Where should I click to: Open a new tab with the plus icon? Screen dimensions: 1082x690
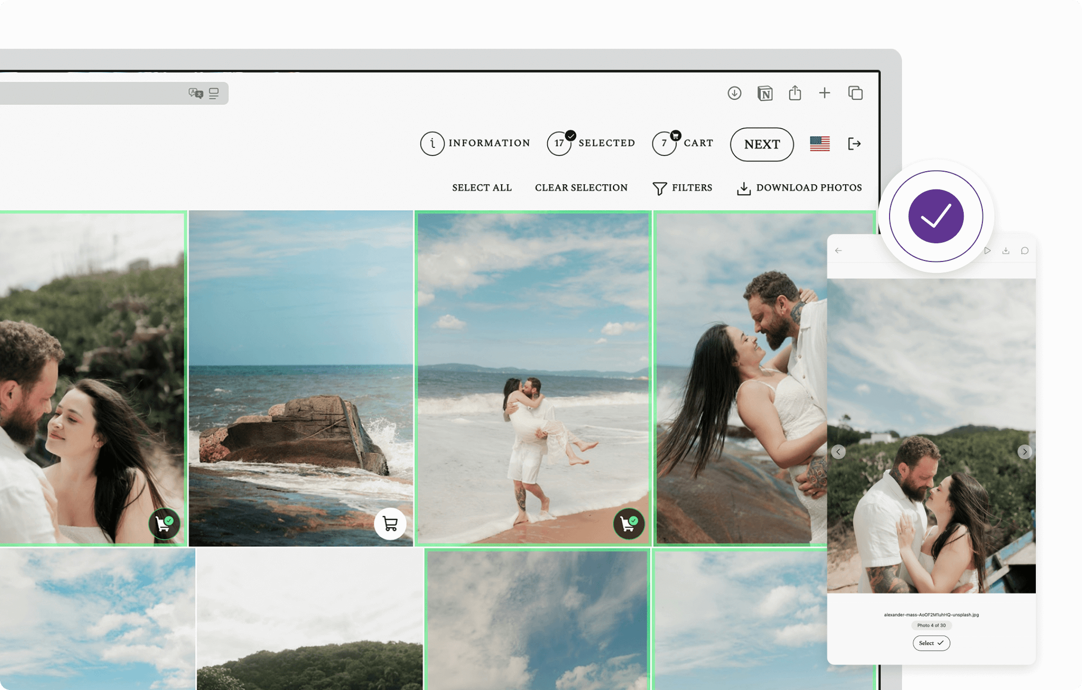824,93
